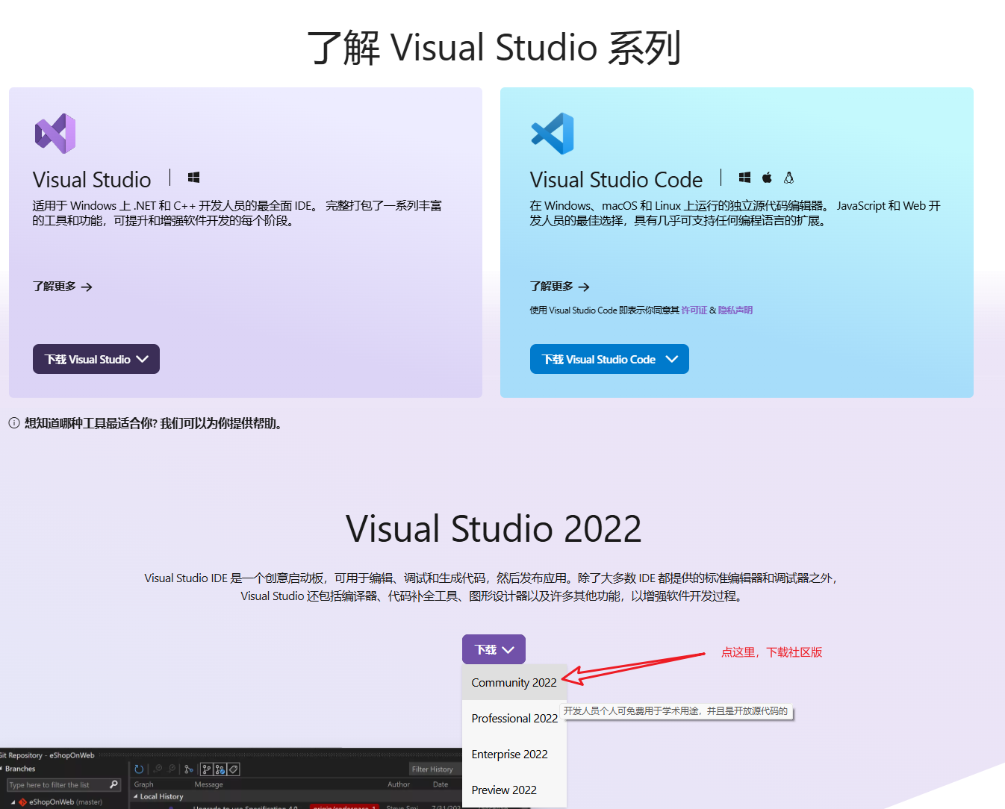Open the 许可证 license link
Viewport: 1005px width, 809px height.
(694, 310)
